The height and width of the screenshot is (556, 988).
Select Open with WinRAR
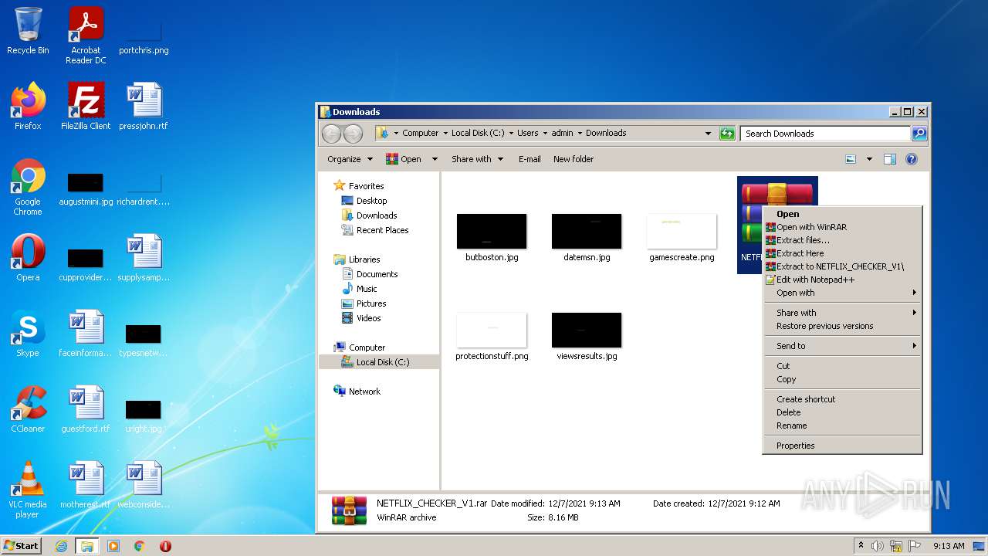pos(842,227)
